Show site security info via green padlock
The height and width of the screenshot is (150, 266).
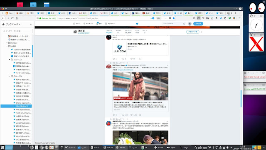(40, 18)
